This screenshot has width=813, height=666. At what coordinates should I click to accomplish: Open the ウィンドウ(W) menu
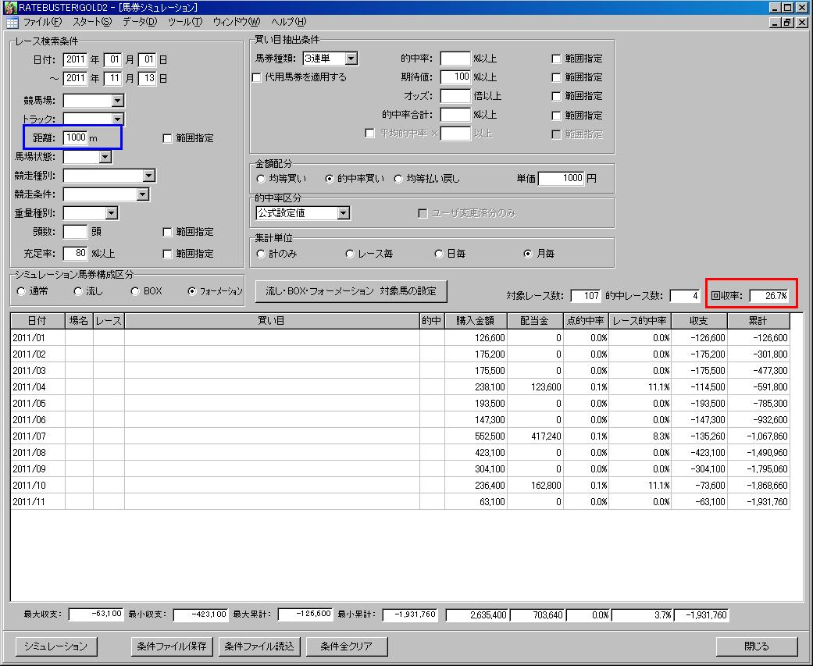click(x=237, y=22)
